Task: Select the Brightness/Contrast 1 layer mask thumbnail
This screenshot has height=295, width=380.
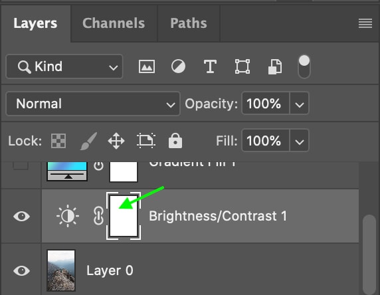Action: click(x=124, y=216)
